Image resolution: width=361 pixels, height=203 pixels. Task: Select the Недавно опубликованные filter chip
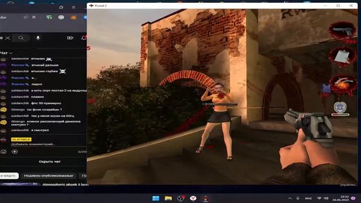(49, 175)
